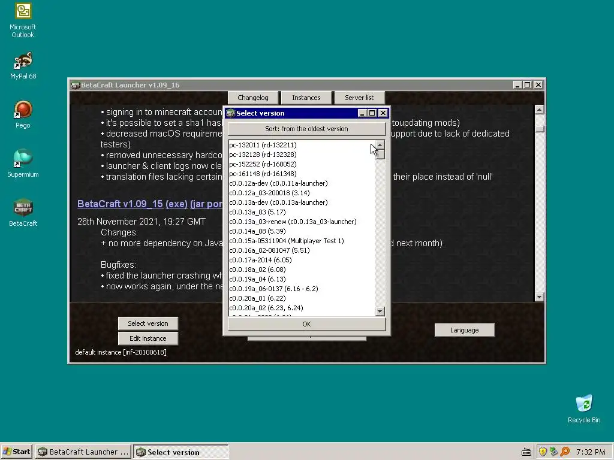Select the Recycle Bin icon
This screenshot has width=614, height=460.
pyautogui.click(x=584, y=409)
